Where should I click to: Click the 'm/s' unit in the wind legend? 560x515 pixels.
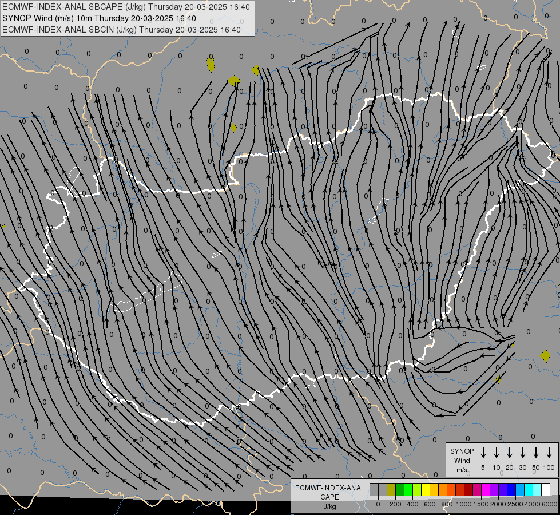[x=462, y=470]
